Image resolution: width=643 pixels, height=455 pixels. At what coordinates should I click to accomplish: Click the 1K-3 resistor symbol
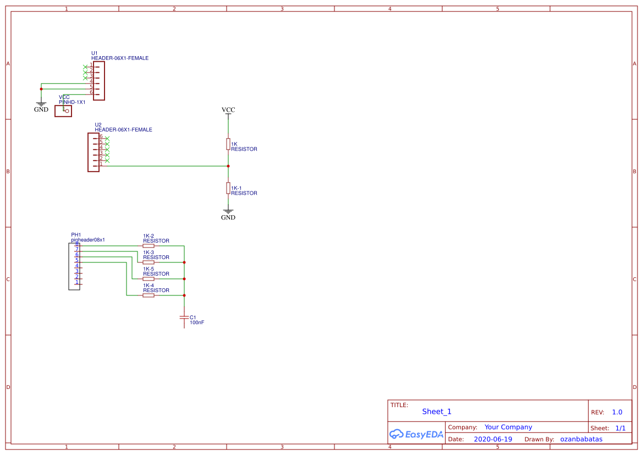(x=149, y=262)
